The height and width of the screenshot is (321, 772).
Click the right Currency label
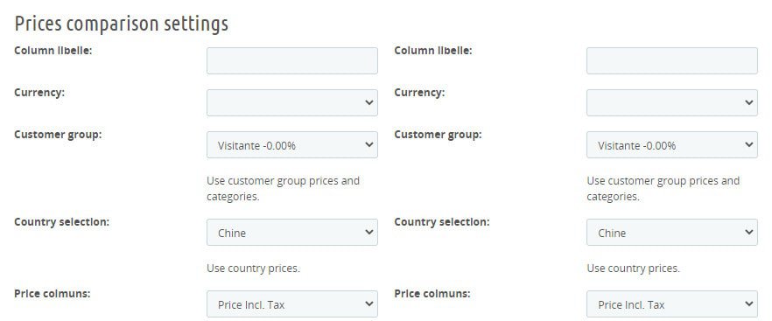[419, 93]
